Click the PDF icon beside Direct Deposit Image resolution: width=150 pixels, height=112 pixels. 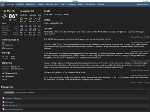pyautogui.click(x=3, y=106)
